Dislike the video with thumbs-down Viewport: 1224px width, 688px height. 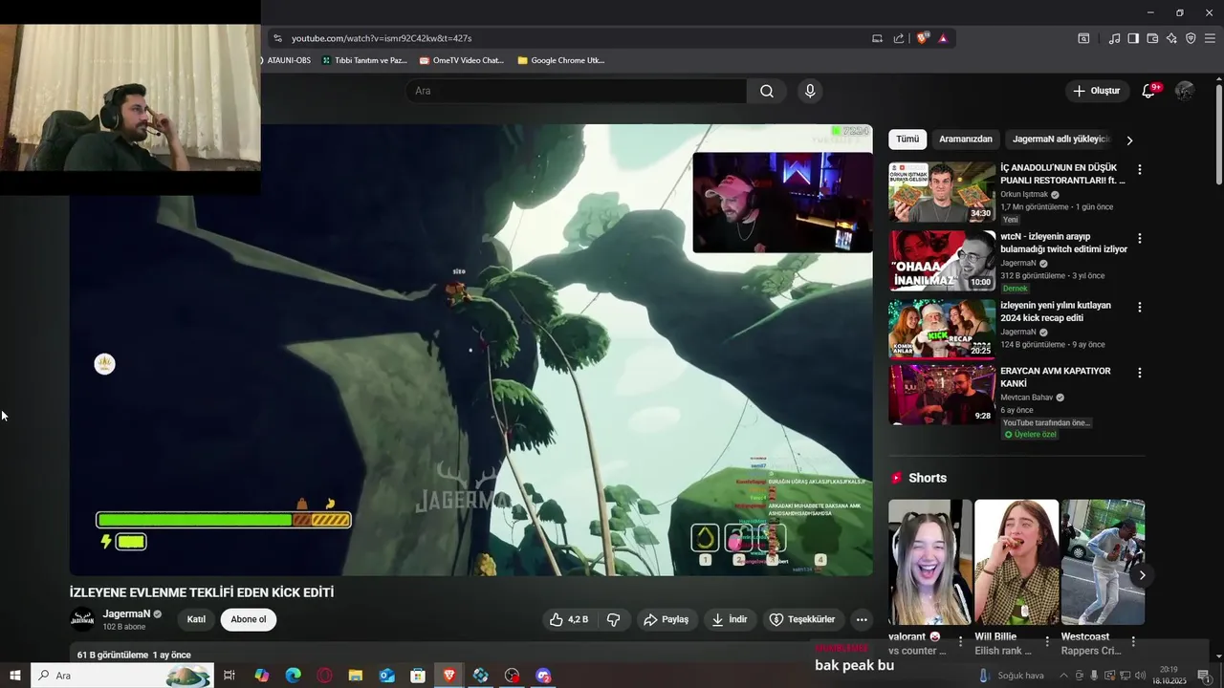[x=614, y=619]
